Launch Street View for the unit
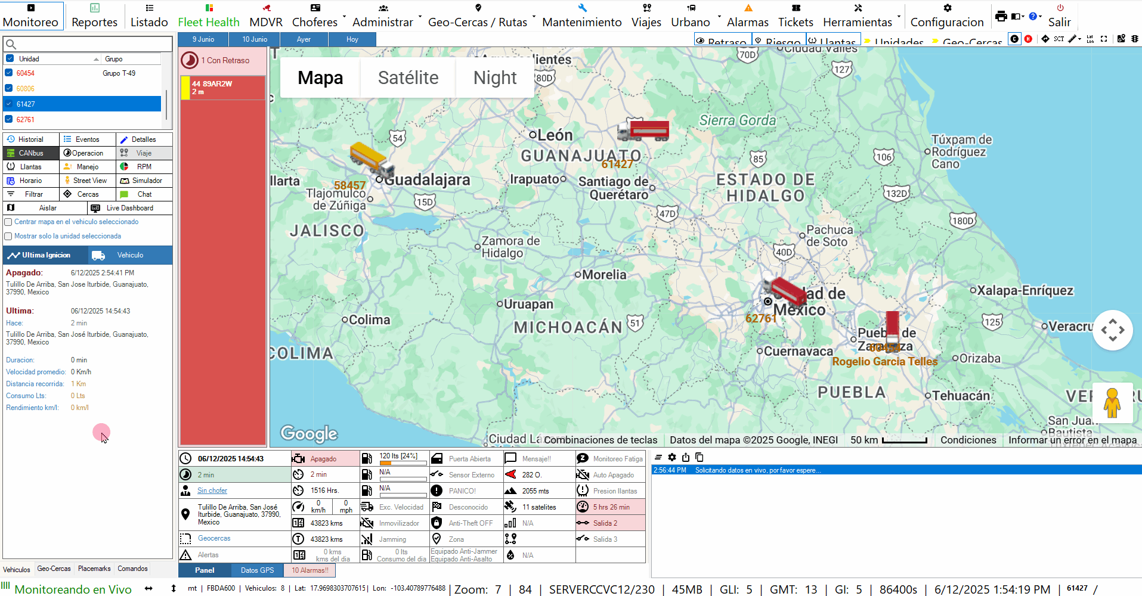This screenshot has width=1142, height=596. coord(88,181)
